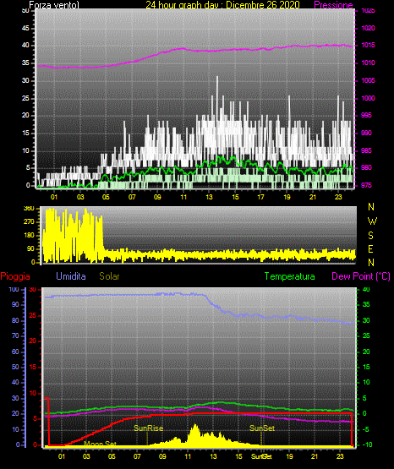Click hour 13 below the wind speed chart

[209, 197]
